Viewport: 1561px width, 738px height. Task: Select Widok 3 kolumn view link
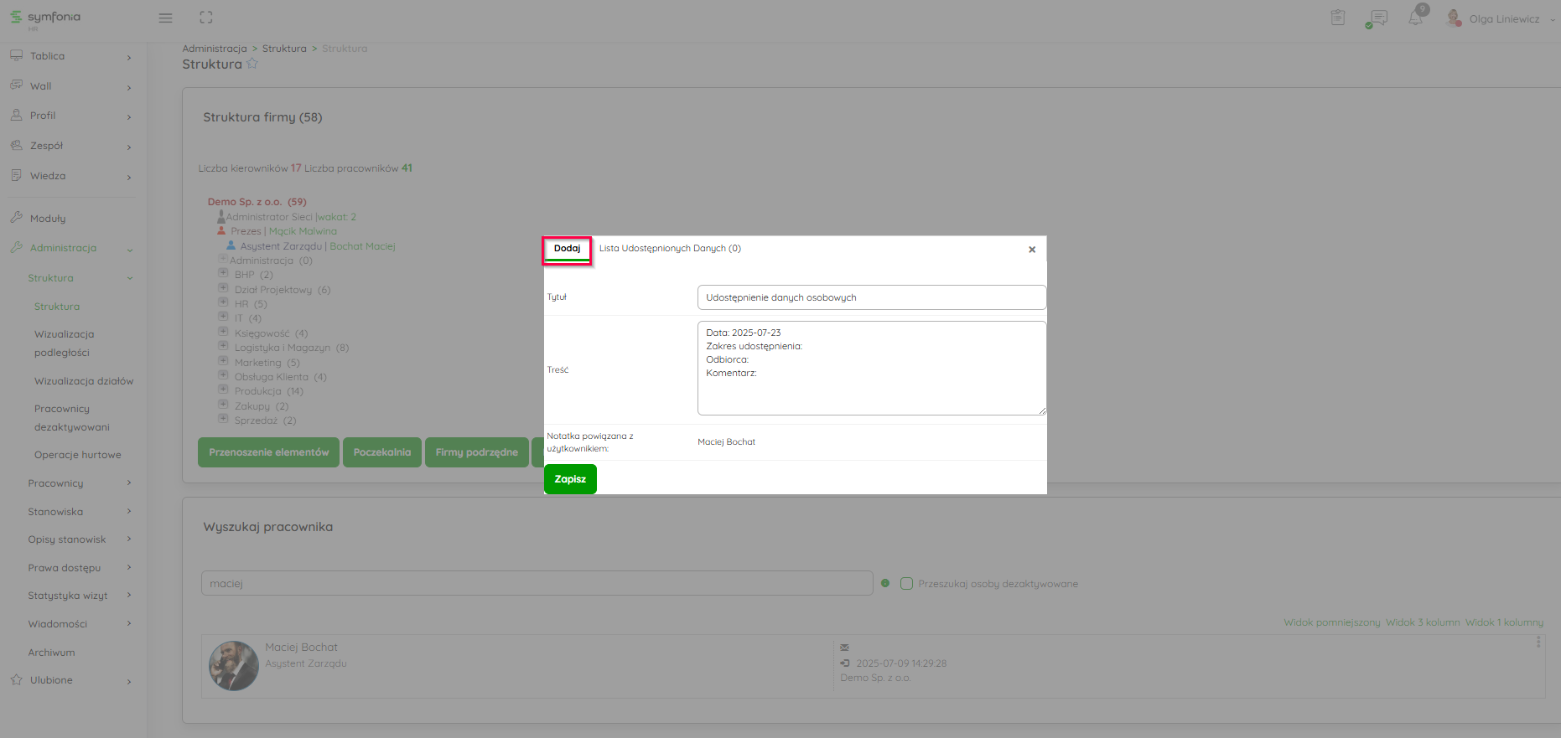[x=1422, y=622]
